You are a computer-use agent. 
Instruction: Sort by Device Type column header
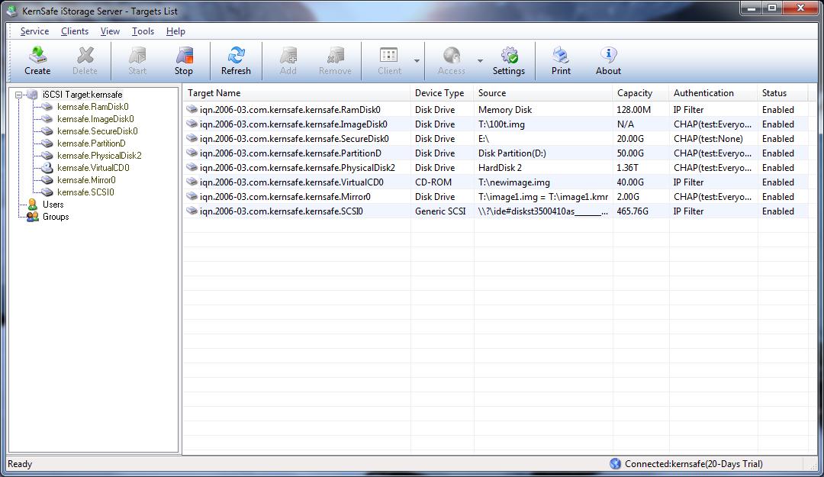click(x=442, y=93)
